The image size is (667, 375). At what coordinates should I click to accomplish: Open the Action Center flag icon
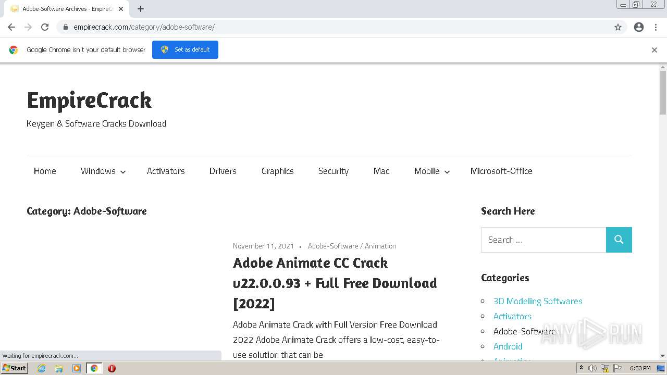coord(617,368)
